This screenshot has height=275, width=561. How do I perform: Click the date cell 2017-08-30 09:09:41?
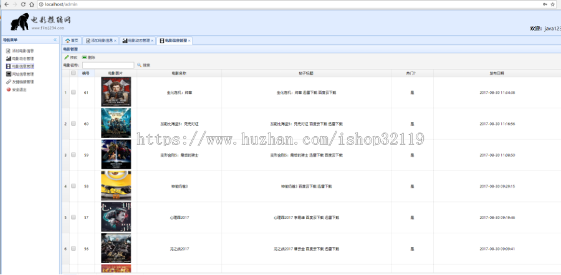(497, 249)
